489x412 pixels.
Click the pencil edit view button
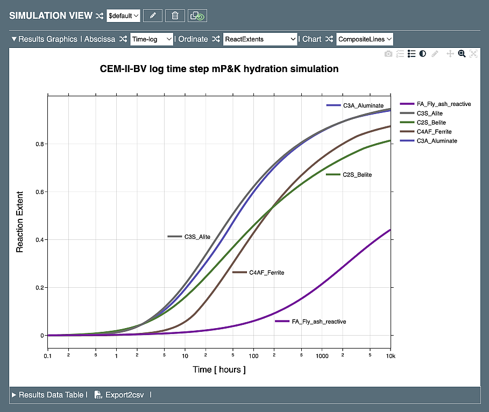tap(153, 16)
